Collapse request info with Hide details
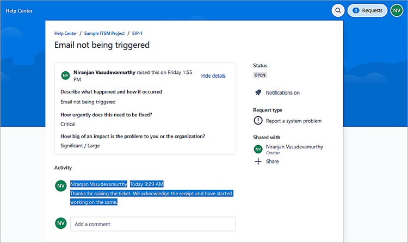 tap(213, 76)
